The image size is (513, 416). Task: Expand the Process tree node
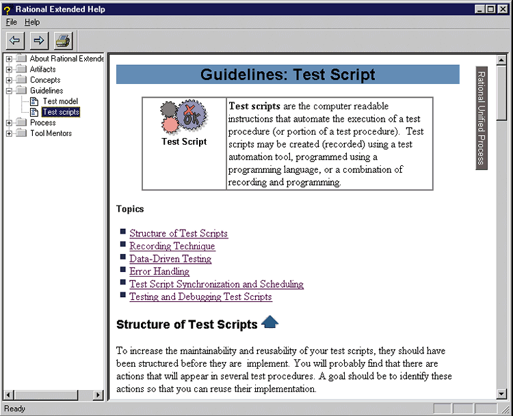pos(9,123)
